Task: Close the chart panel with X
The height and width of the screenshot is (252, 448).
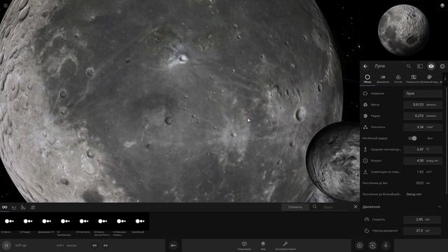Action: pyautogui.click(x=356, y=206)
